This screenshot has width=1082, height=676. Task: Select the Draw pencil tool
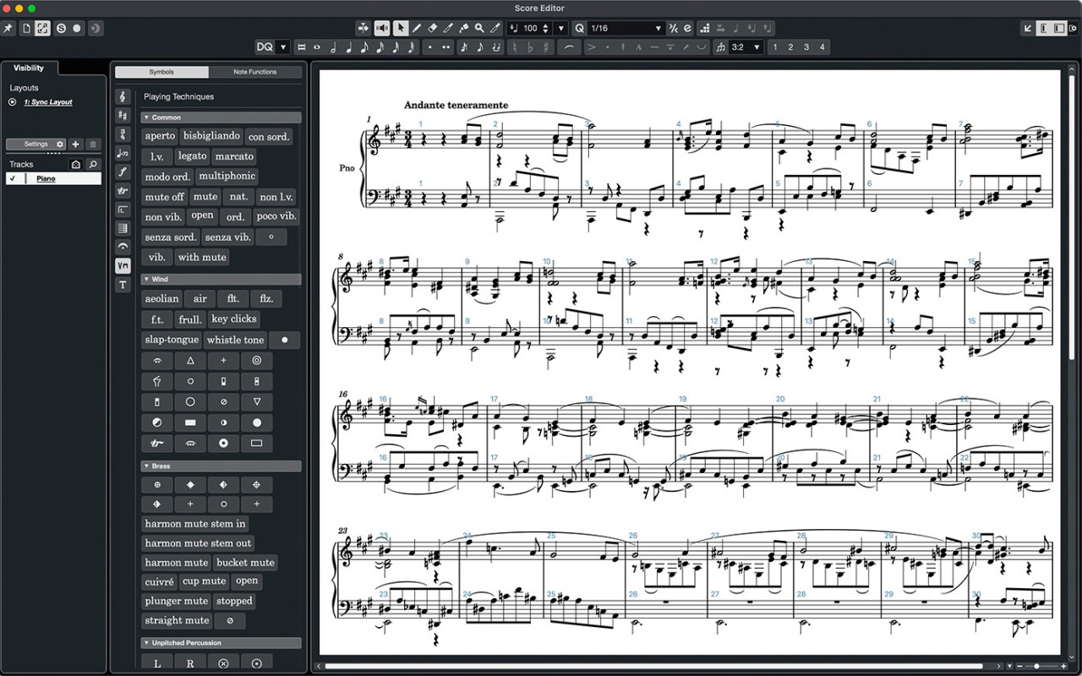pos(417,28)
